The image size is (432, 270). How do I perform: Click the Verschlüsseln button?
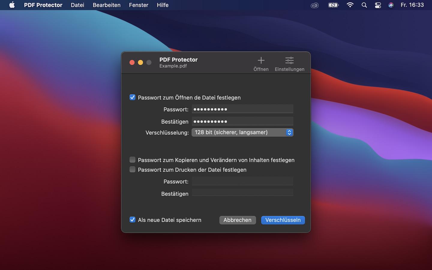click(283, 220)
